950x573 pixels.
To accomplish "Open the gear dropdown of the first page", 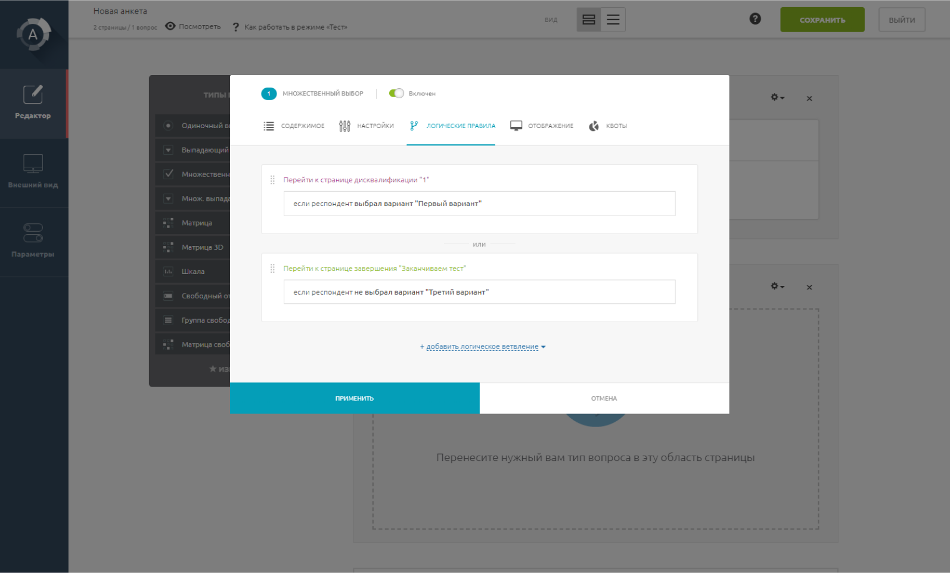I will tap(777, 98).
